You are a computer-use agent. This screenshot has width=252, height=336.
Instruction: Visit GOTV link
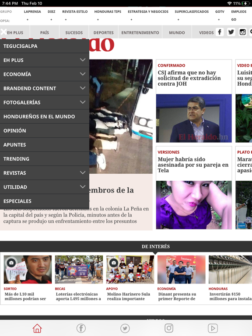click(x=220, y=11)
